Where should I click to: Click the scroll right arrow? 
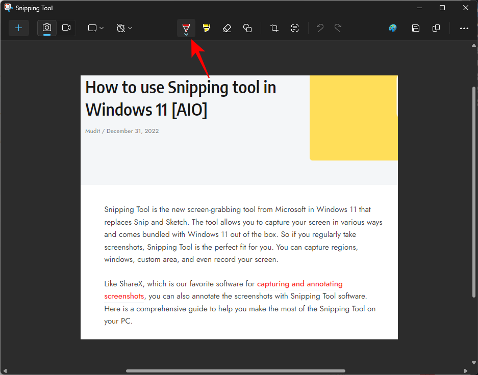465,371
